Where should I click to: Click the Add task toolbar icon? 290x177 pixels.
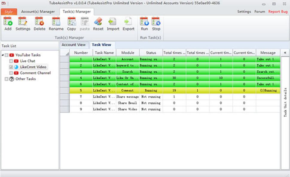[x=8, y=21]
